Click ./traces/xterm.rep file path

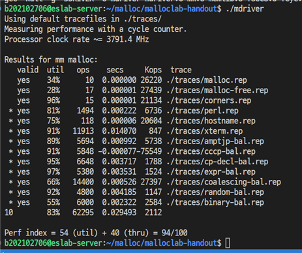(x=204, y=131)
